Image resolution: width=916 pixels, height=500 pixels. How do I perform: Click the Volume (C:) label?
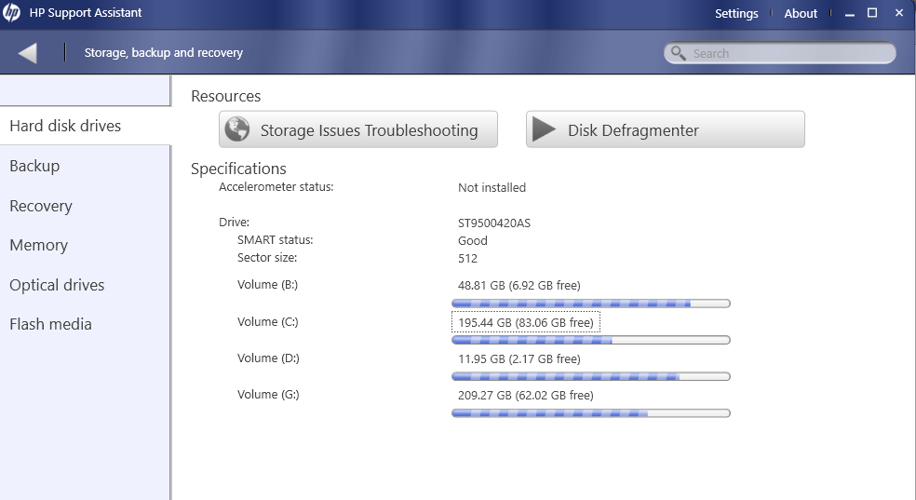267,322
